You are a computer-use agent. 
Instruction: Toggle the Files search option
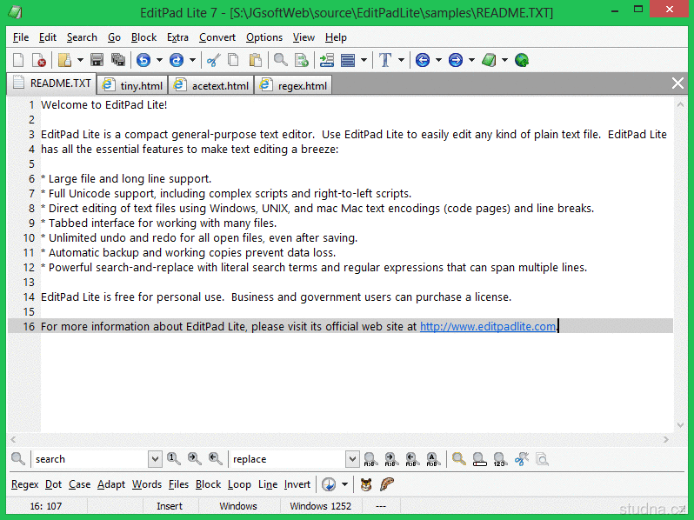(x=179, y=484)
